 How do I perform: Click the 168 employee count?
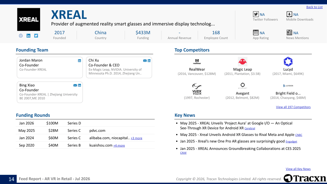pyautogui.click(x=216, y=32)
